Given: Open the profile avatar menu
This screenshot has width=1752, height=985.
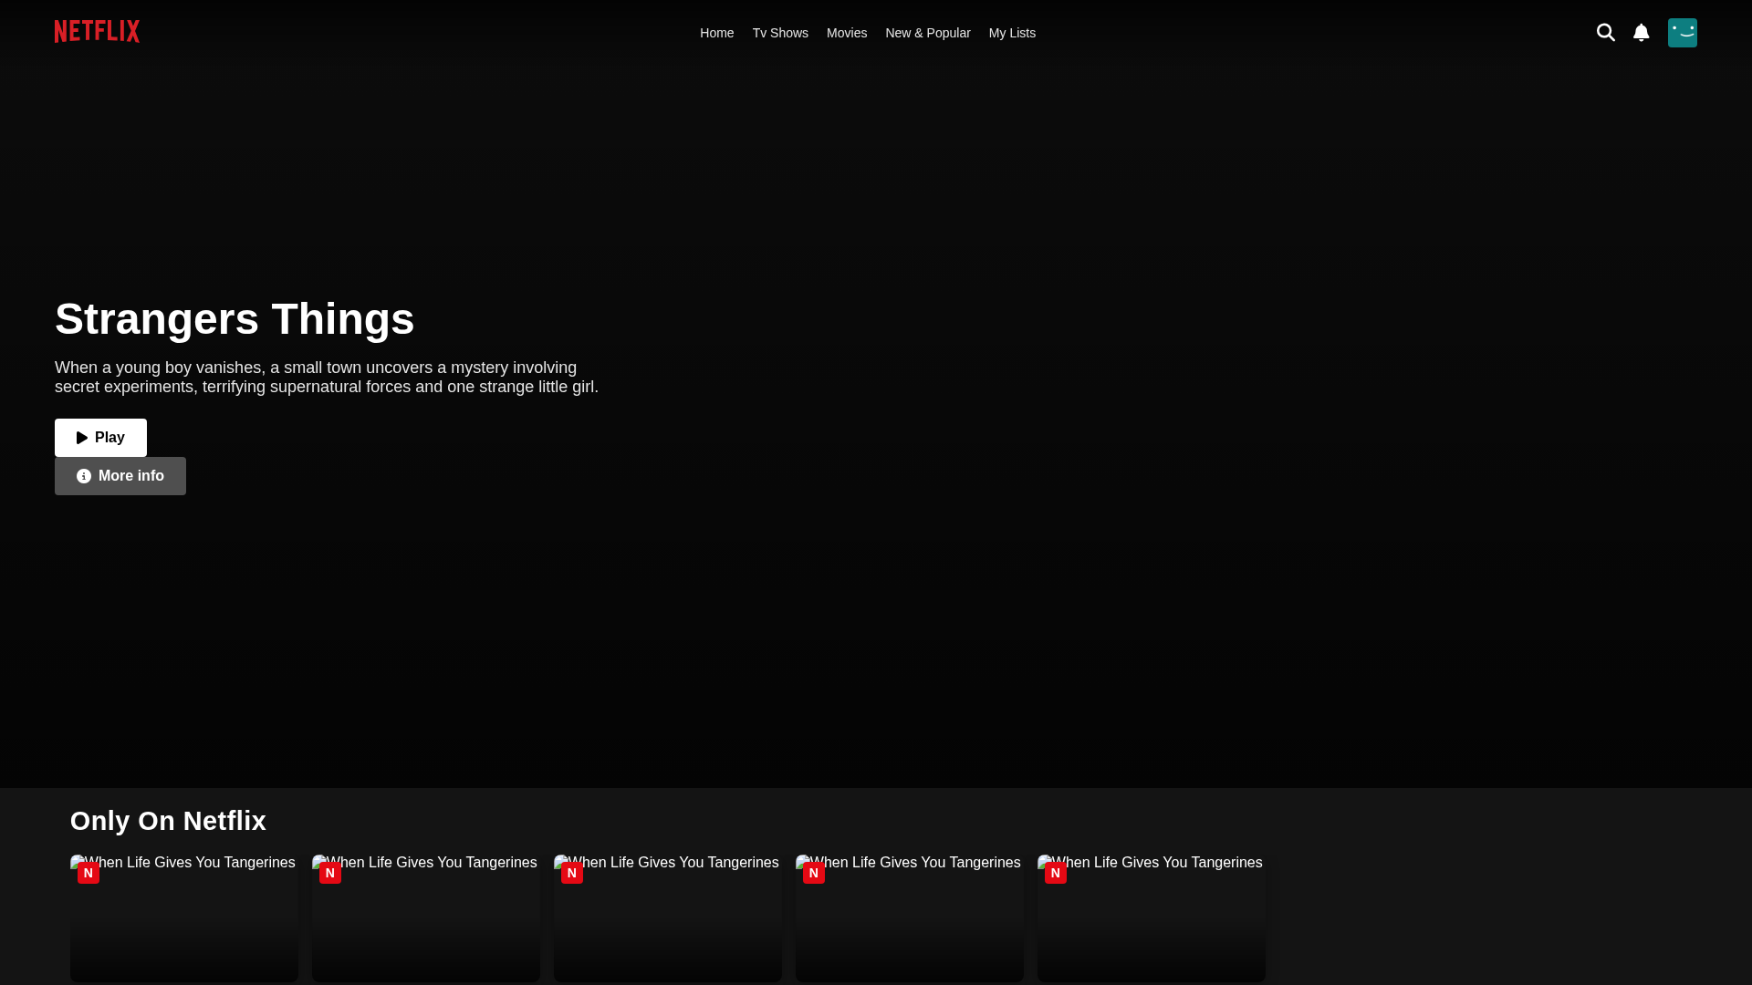Looking at the screenshot, I should (1682, 33).
